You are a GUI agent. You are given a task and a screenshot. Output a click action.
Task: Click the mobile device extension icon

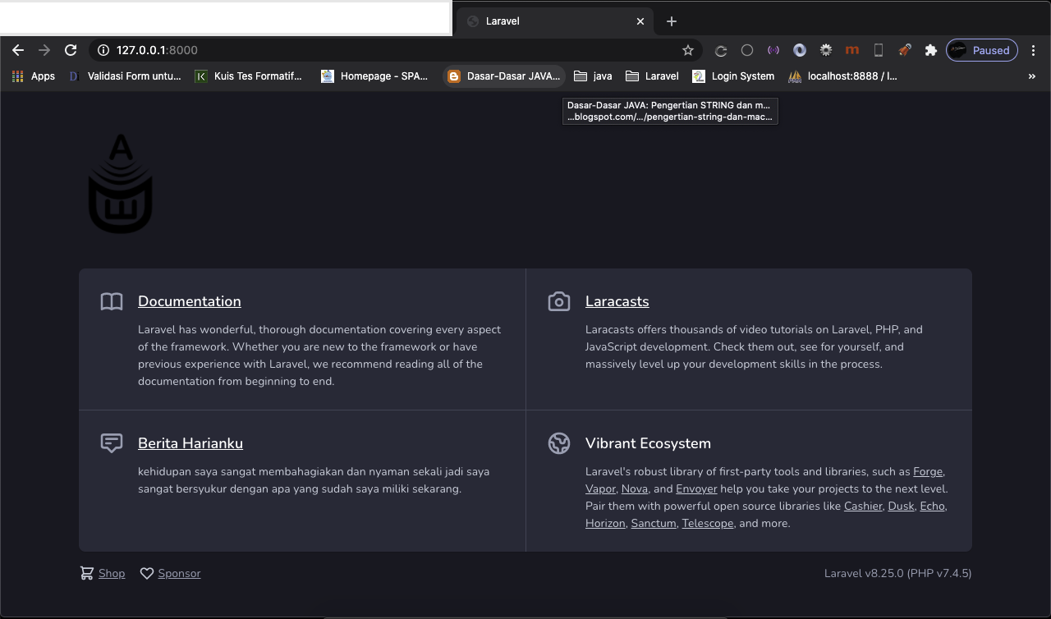pos(879,50)
